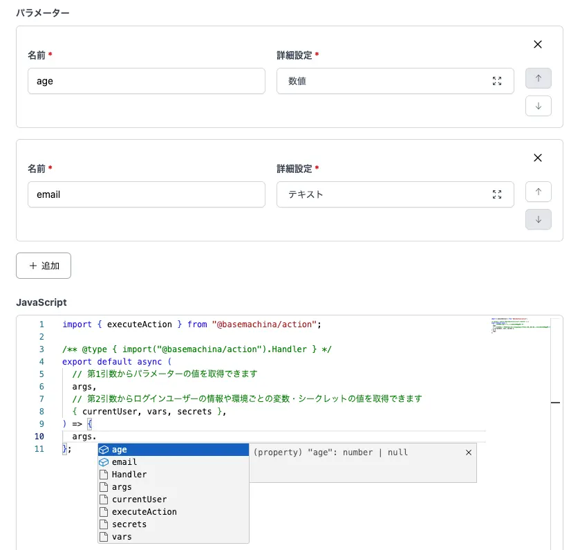The height and width of the screenshot is (550, 580).
Task: Close the age property details popup
Action: coord(469,452)
